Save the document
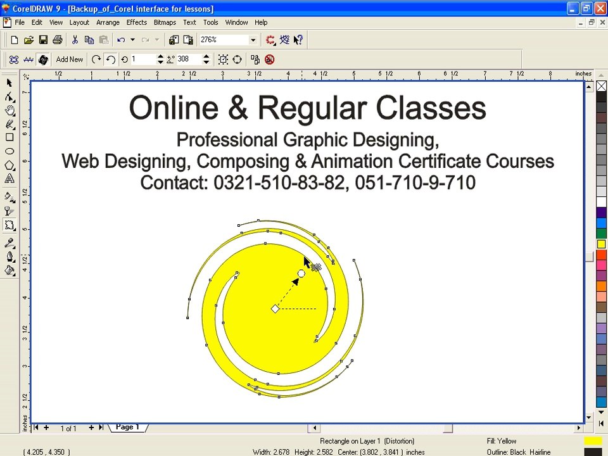608x456 pixels. pos(43,39)
